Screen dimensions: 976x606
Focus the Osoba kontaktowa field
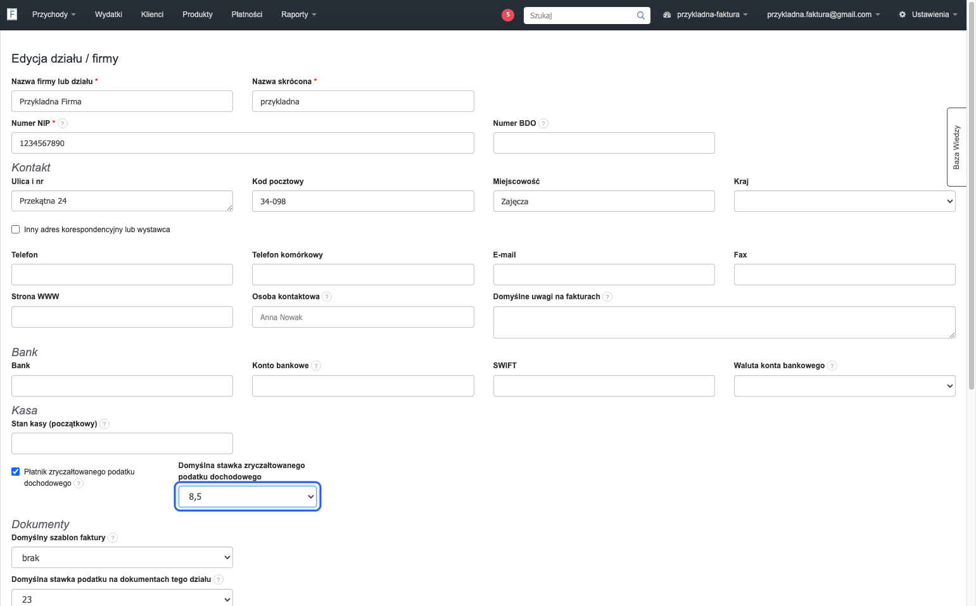(x=363, y=317)
